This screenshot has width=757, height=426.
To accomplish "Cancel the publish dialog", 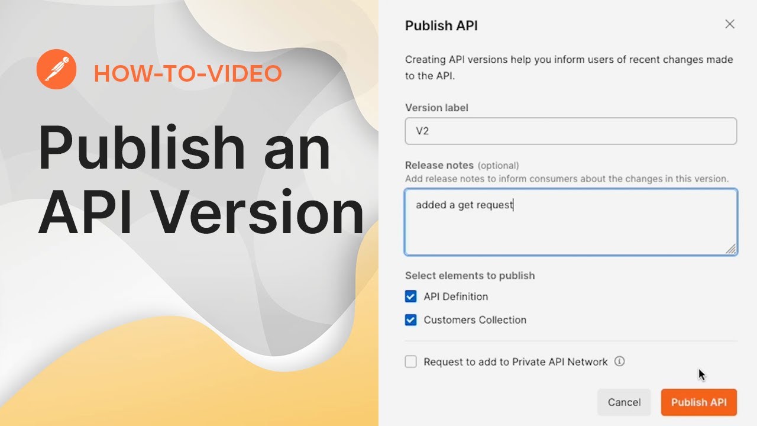I will click(624, 402).
